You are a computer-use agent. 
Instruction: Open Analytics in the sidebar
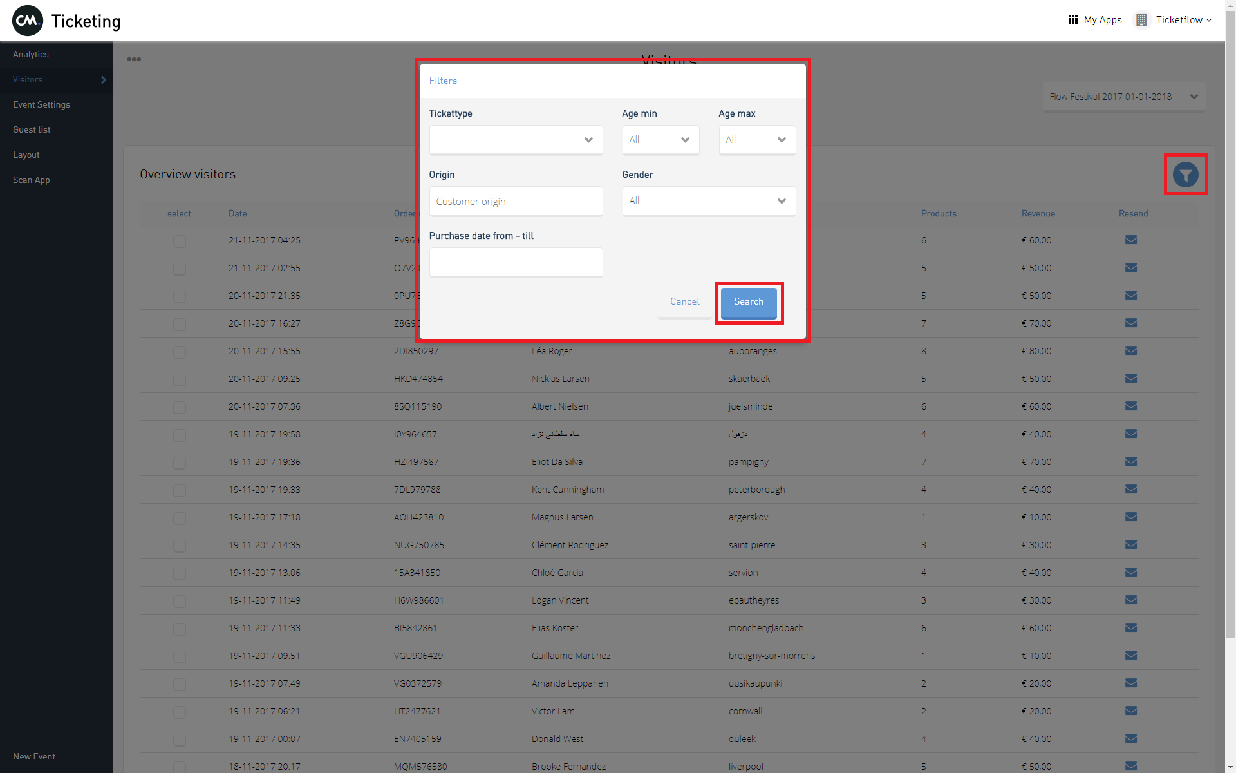(31, 54)
